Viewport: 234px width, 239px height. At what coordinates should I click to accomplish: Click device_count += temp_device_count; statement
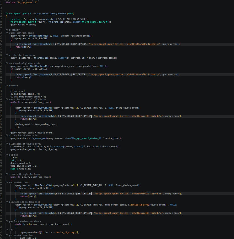36,124
